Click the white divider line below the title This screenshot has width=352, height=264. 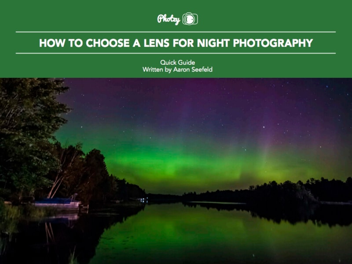point(176,53)
